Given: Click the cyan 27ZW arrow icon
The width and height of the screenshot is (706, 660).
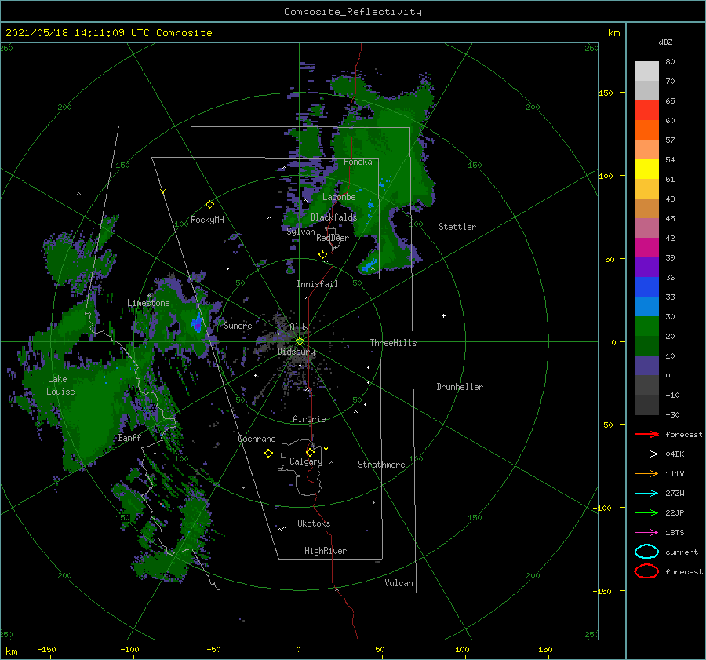Looking at the screenshot, I should tap(646, 494).
